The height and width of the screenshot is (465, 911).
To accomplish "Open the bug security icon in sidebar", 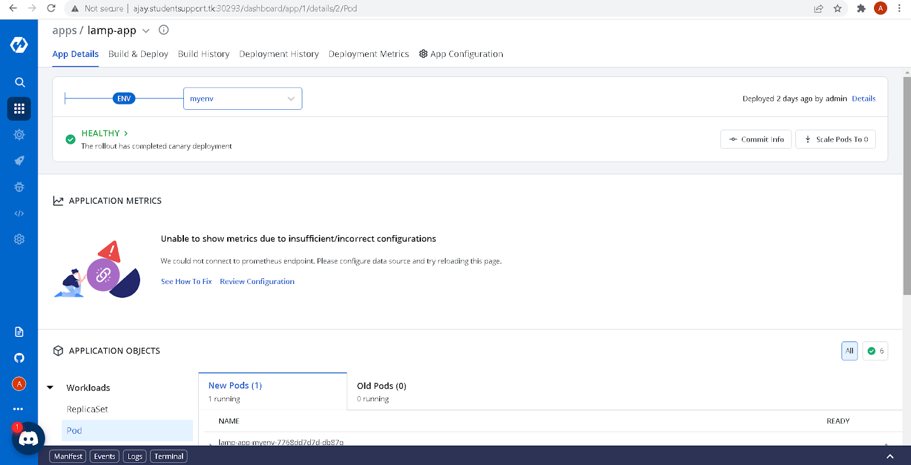I will click(x=19, y=187).
